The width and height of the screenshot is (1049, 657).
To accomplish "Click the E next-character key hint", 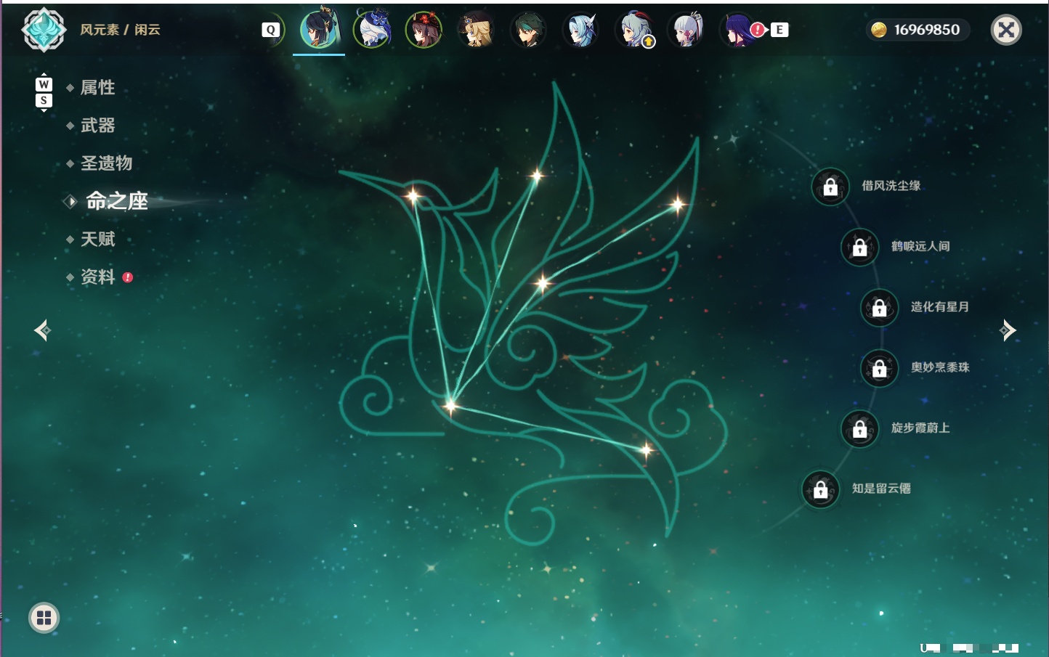I will (x=779, y=30).
